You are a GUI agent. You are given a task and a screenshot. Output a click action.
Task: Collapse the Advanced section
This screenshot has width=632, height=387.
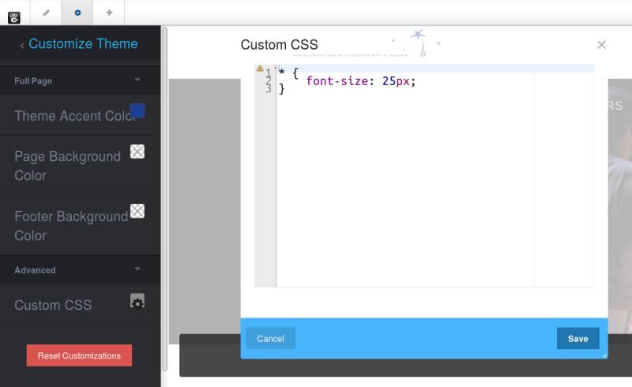(x=137, y=269)
